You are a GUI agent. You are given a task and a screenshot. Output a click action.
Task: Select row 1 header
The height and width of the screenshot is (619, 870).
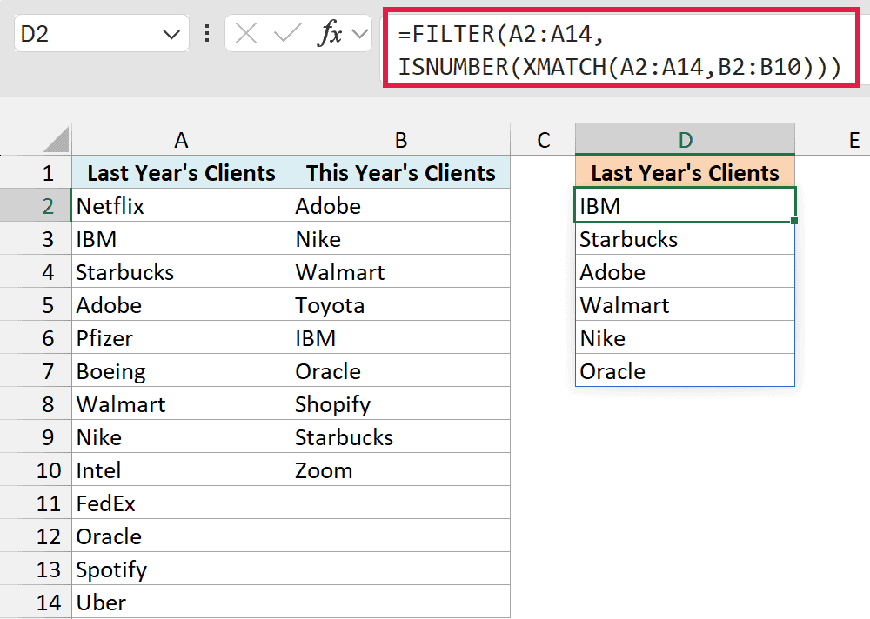[36, 172]
